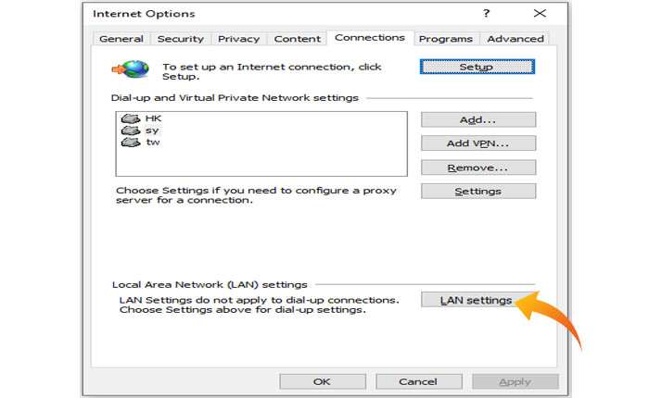649x398 pixels.
Task: Click the Add... button
Action: click(477, 120)
